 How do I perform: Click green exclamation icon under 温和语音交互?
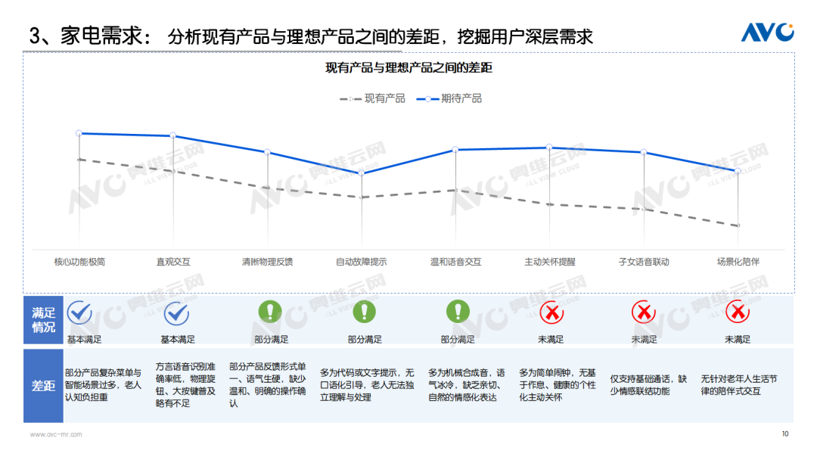pyautogui.click(x=458, y=312)
